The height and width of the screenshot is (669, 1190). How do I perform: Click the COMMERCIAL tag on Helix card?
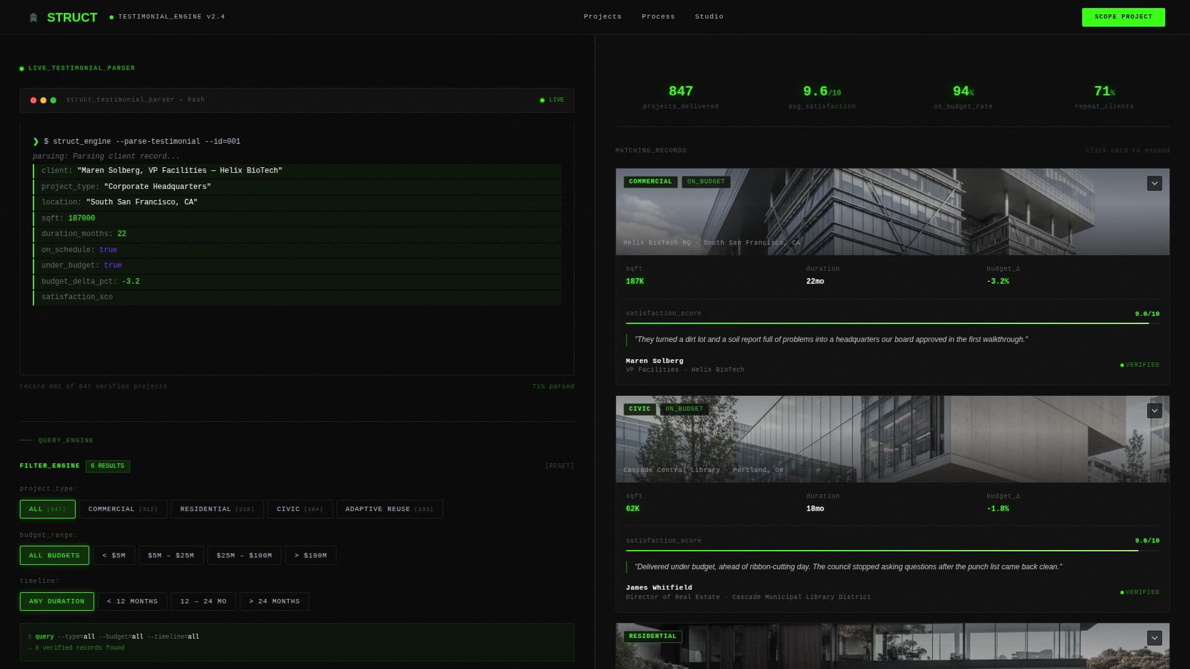650,181
